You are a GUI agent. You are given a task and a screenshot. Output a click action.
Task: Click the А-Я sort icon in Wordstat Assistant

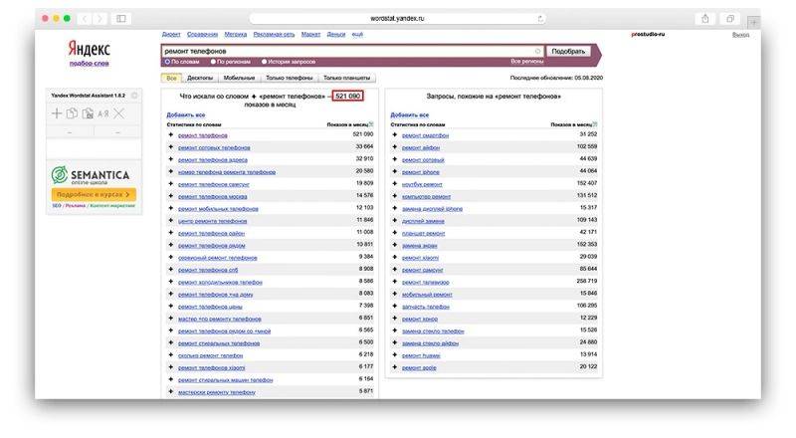[x=103, y=113]
